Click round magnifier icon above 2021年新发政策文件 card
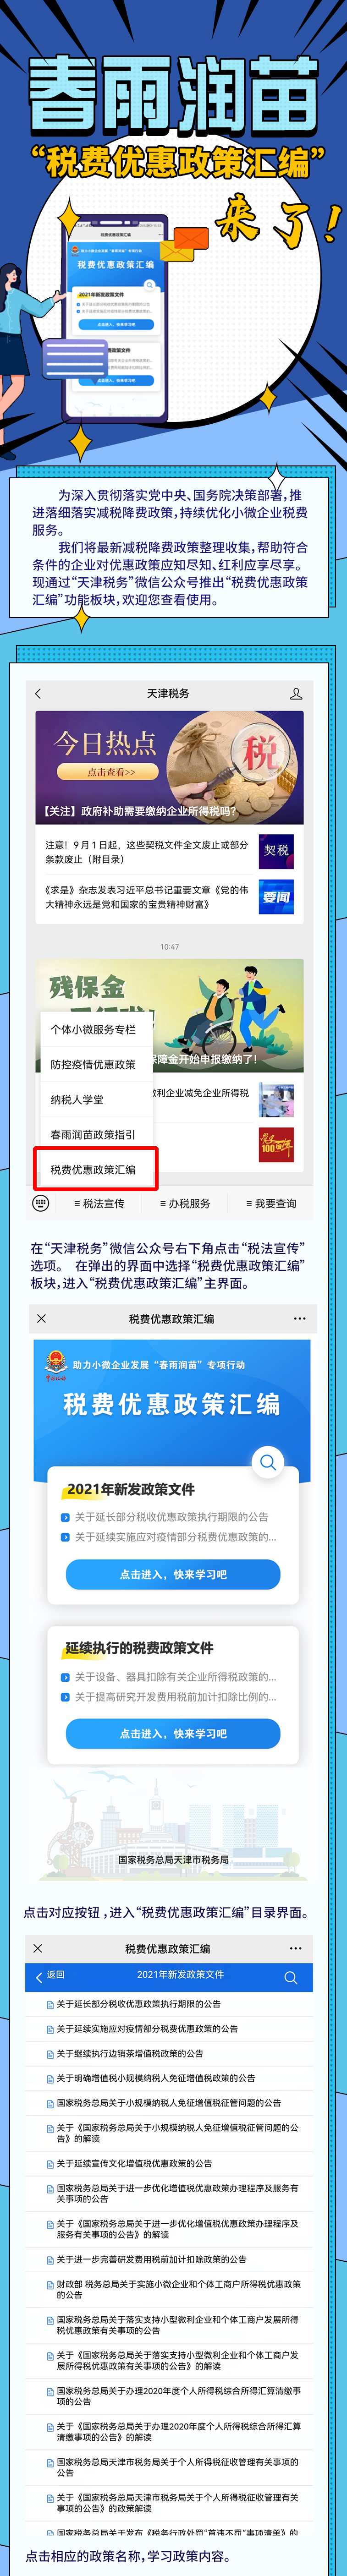 tap(267, 1462)
